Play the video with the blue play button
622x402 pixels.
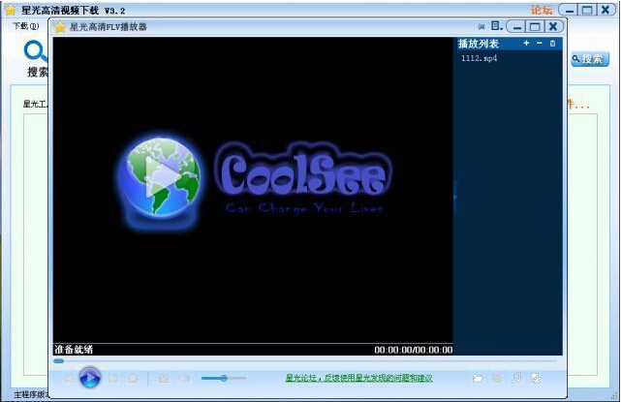click(x=90, y=378)
